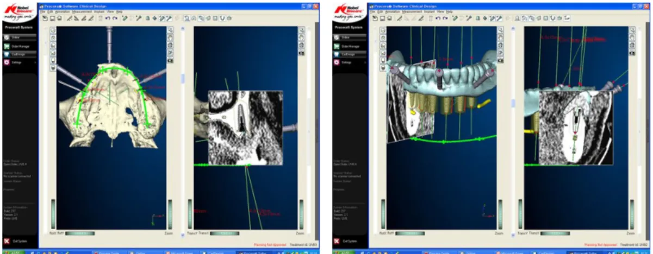
Task: Click rotation slider below denture 3D view
Action: click(410, 233)
